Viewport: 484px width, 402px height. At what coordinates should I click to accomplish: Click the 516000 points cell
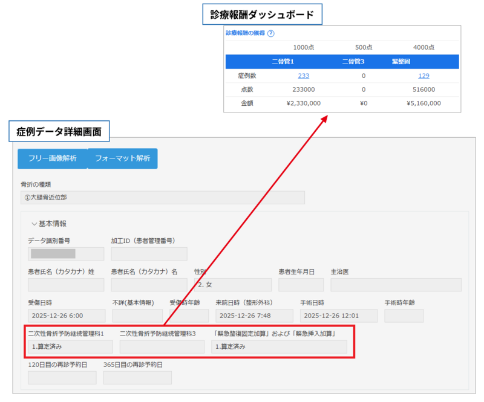423,89
